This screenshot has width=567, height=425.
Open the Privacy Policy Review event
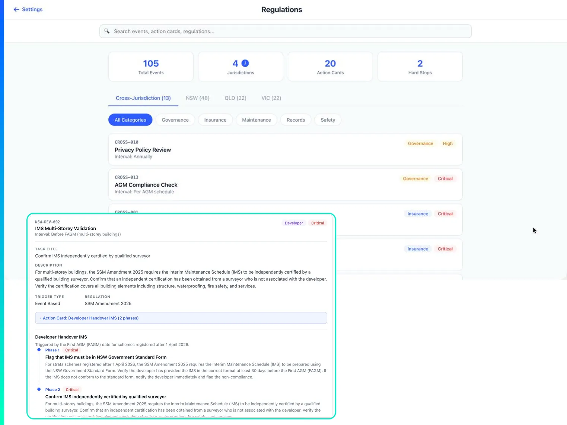click(x=285, y=149)
